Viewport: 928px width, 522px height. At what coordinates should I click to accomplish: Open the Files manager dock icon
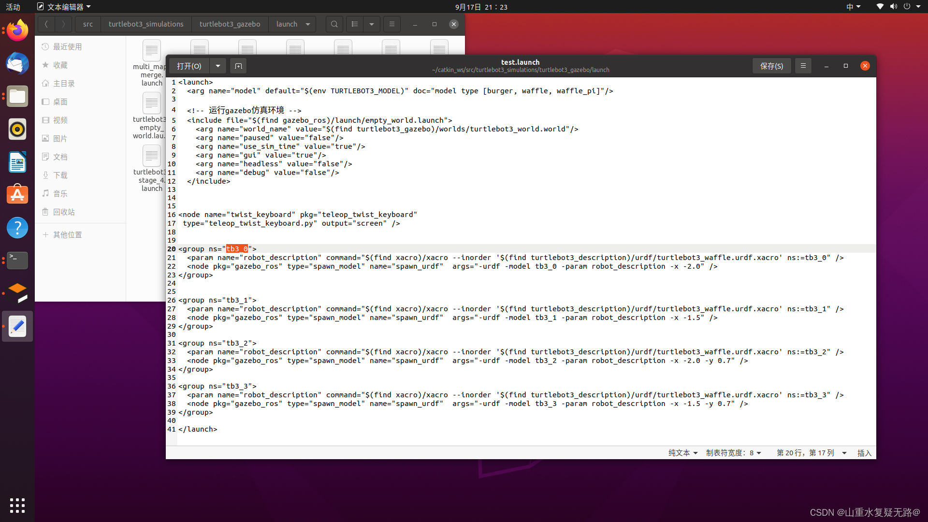click(x=17, y=97)
